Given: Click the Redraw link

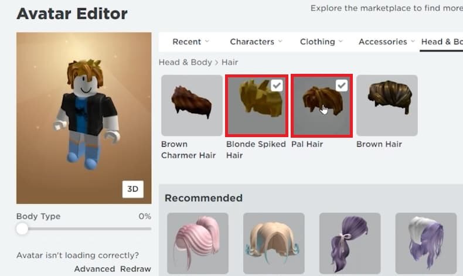Looking at the screenshot, I should click(135, 269).
